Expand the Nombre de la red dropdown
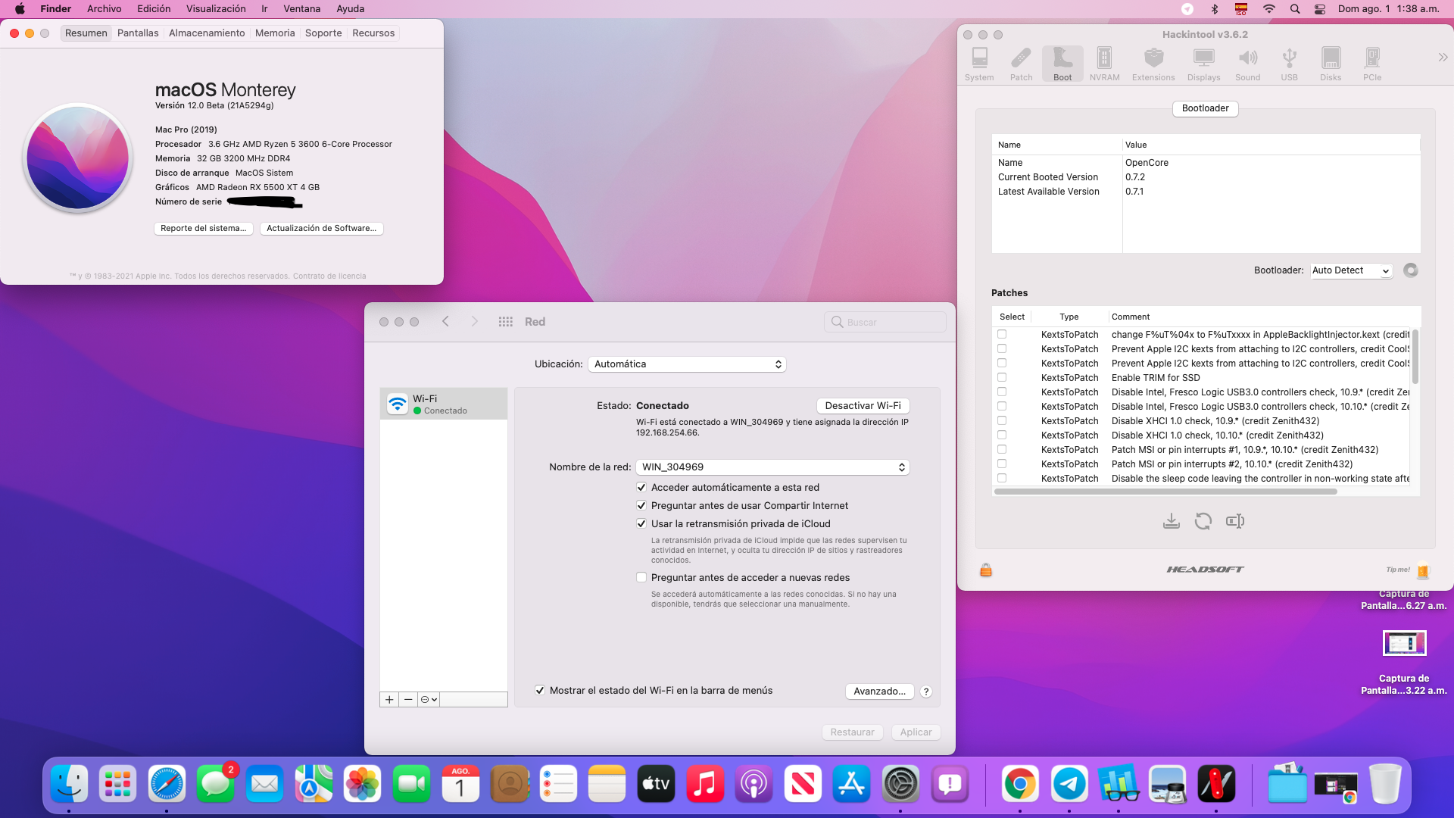 [772, 467]
